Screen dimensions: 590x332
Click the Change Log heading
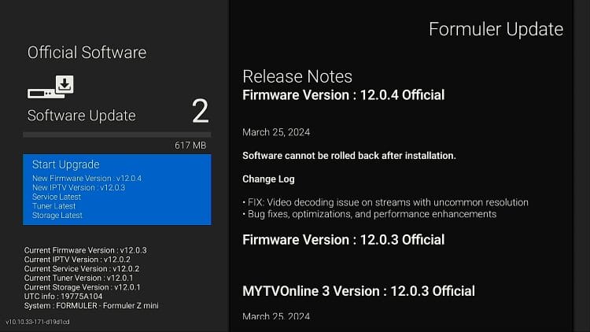click(268, 179)
